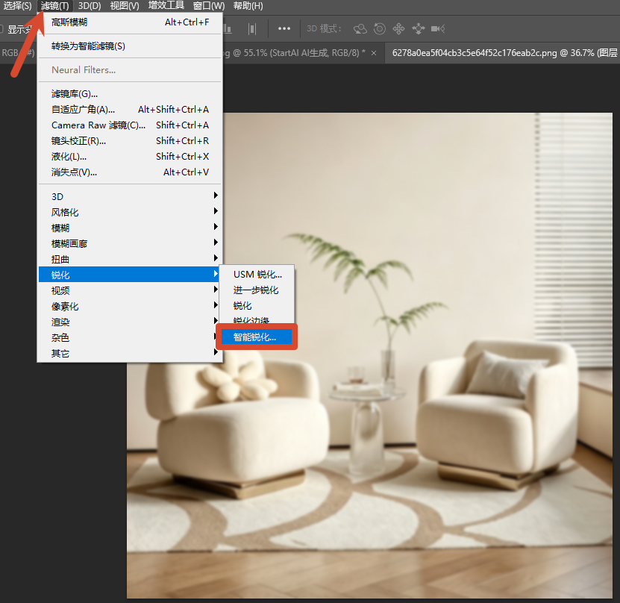The image size is (620, 603).
Task: Open the 选择(S) menu
Action: (17, 6)
